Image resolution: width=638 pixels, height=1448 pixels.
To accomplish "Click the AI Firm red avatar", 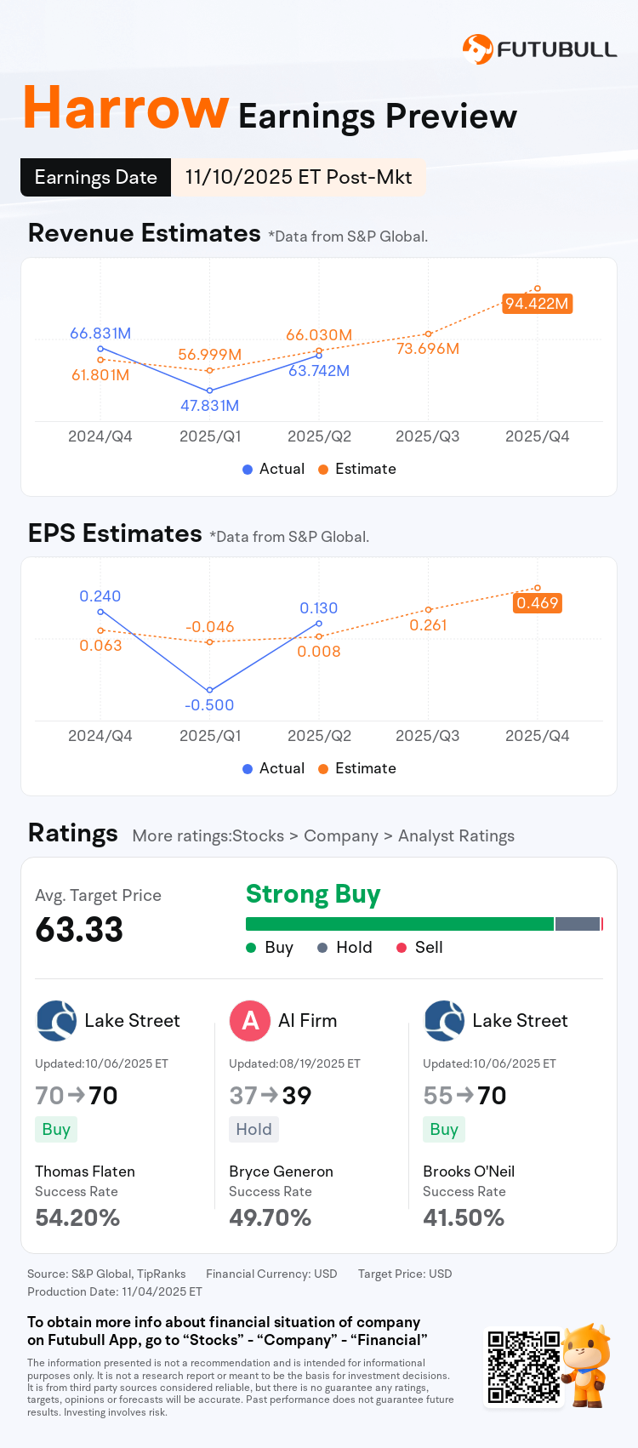I will 250,1021.
